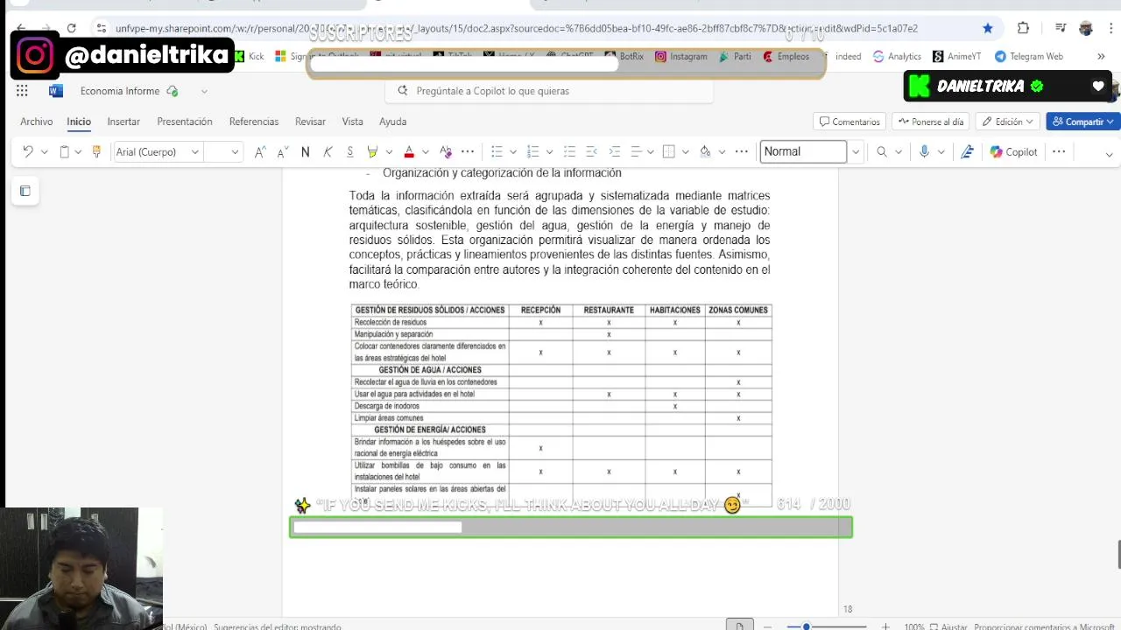The height and width of the screenshot is (630, 1121).
Task: Show more bookmarks chevron
Action: [x=1101, y=56]
